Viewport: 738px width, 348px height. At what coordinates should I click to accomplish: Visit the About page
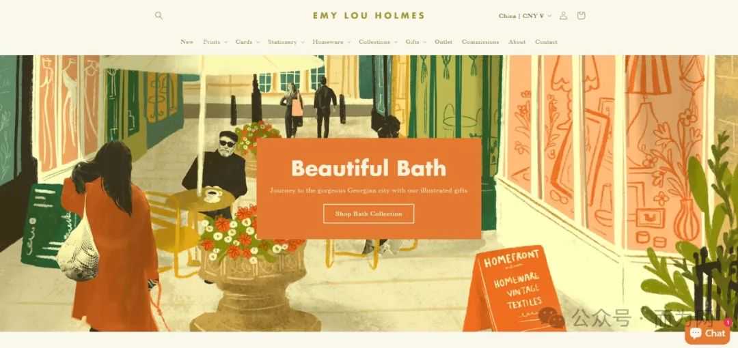tap(517, 42)
